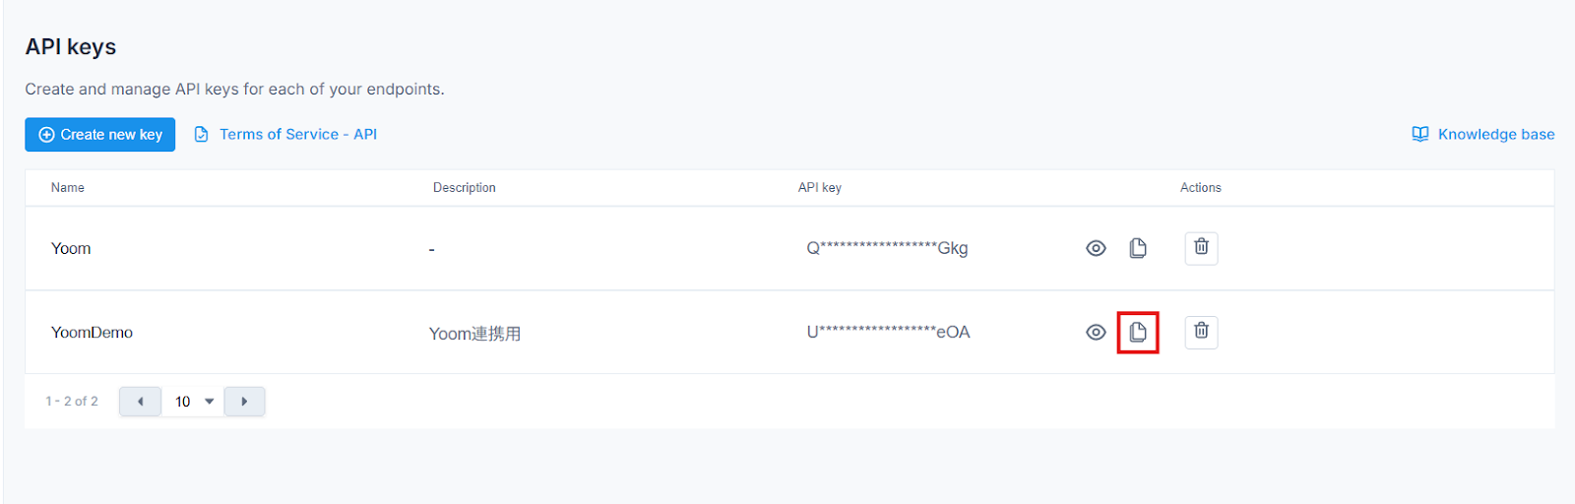Sort by the Name column header
The image size is (1575, 504).
pos(68,187)
